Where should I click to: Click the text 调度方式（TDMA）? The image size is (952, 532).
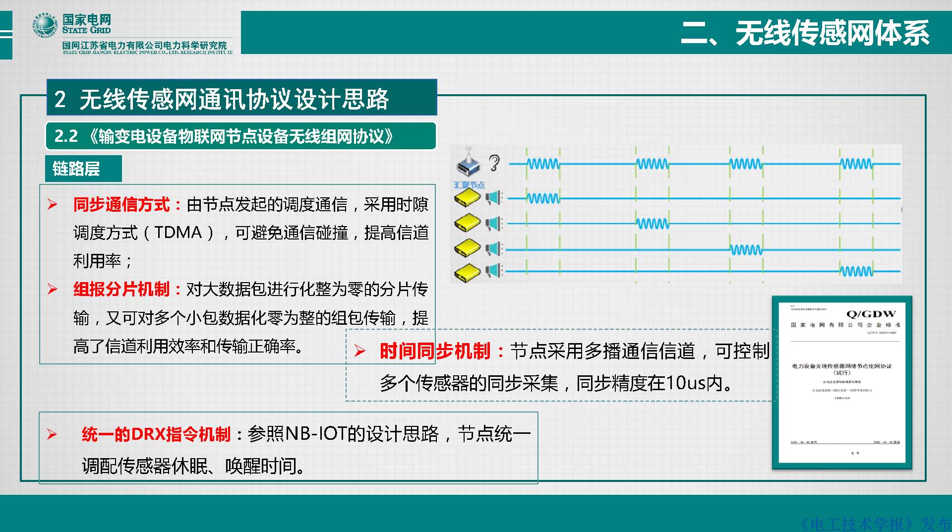[144, 233]
